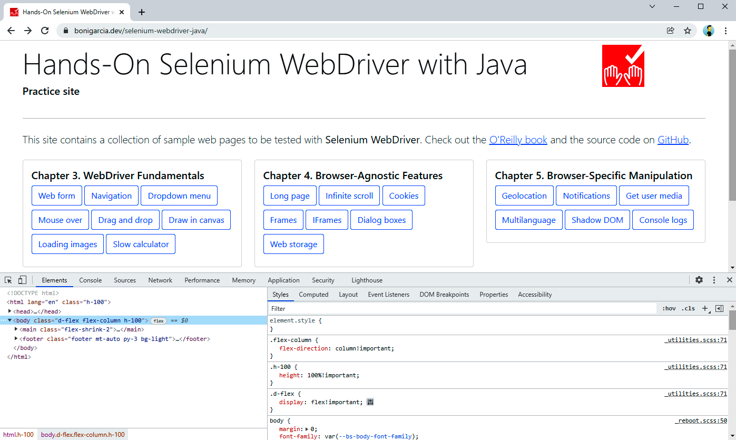Open the DevTools three-dot customize menu

click(x=714, y=280)
